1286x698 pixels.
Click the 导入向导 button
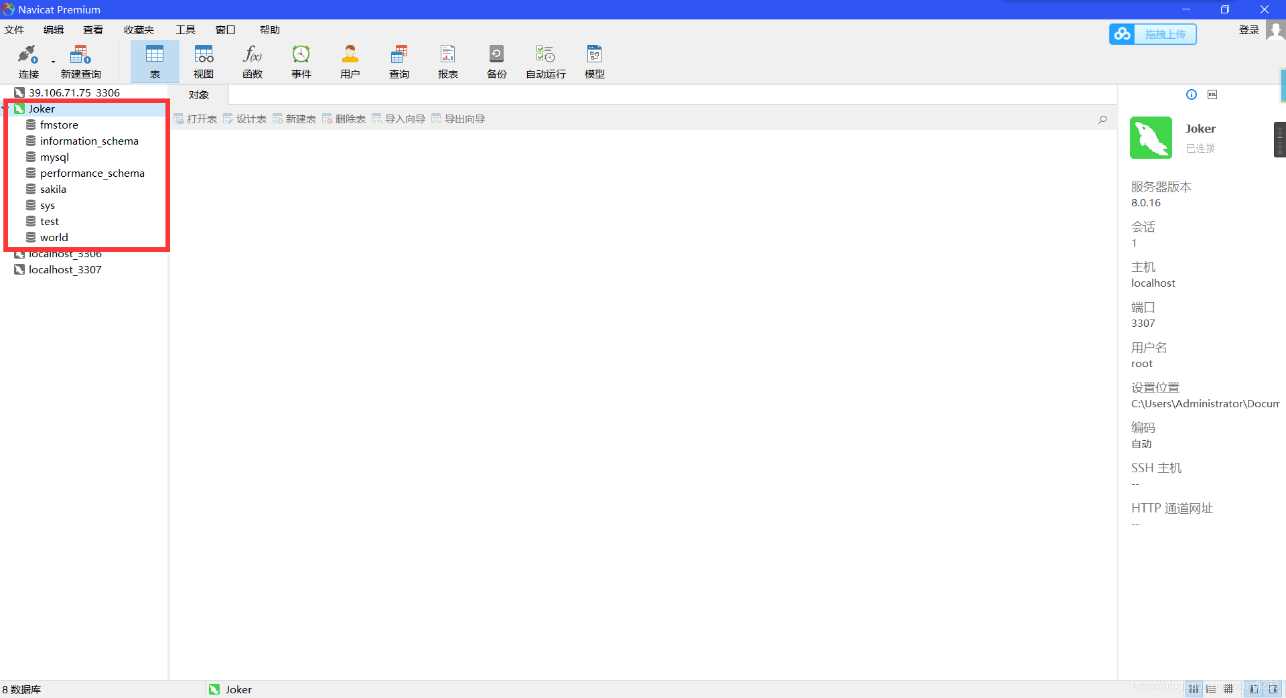[x=399, y=119]
